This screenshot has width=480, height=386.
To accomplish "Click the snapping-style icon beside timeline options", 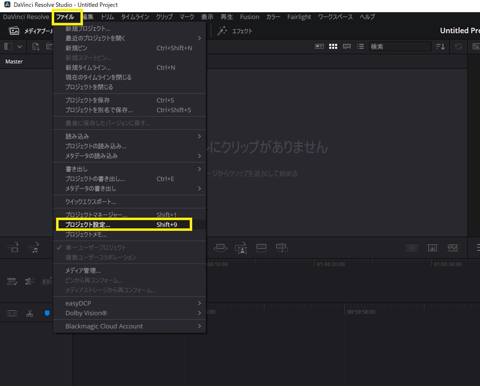I will click(x=30, y=281).
